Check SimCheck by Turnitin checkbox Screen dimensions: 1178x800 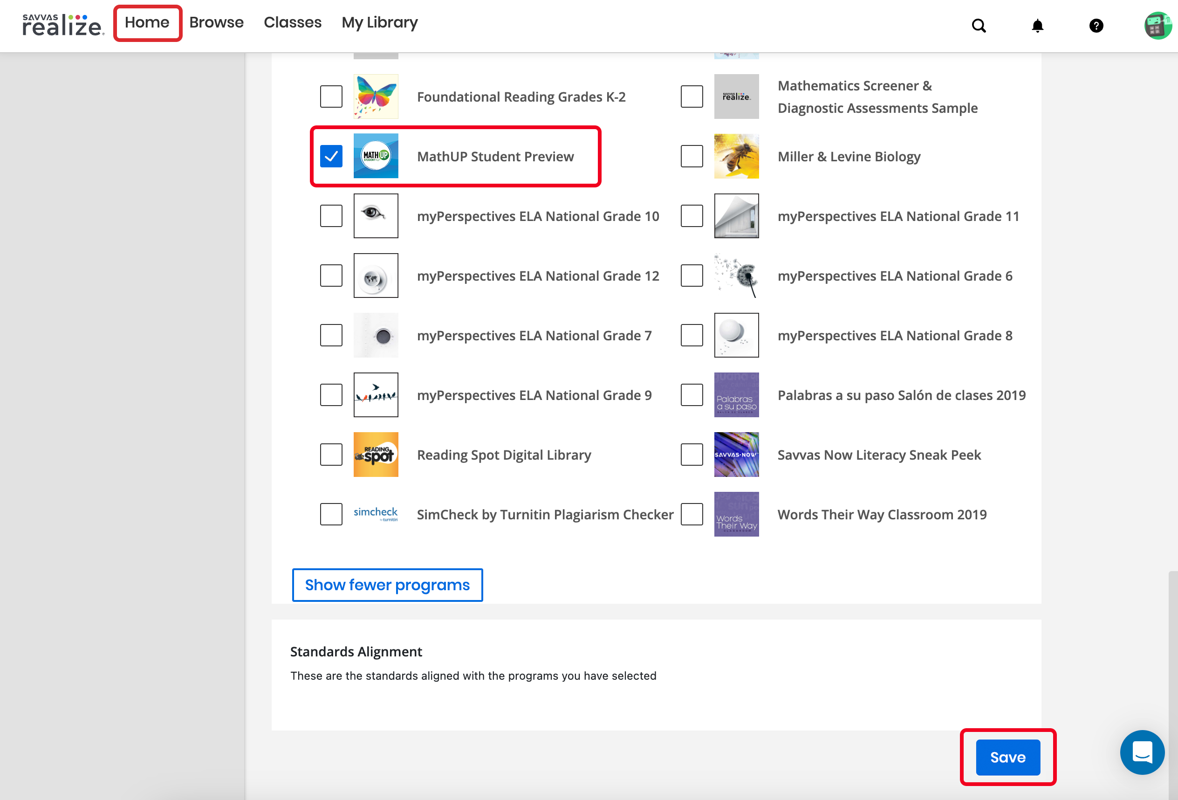[331, 514]
